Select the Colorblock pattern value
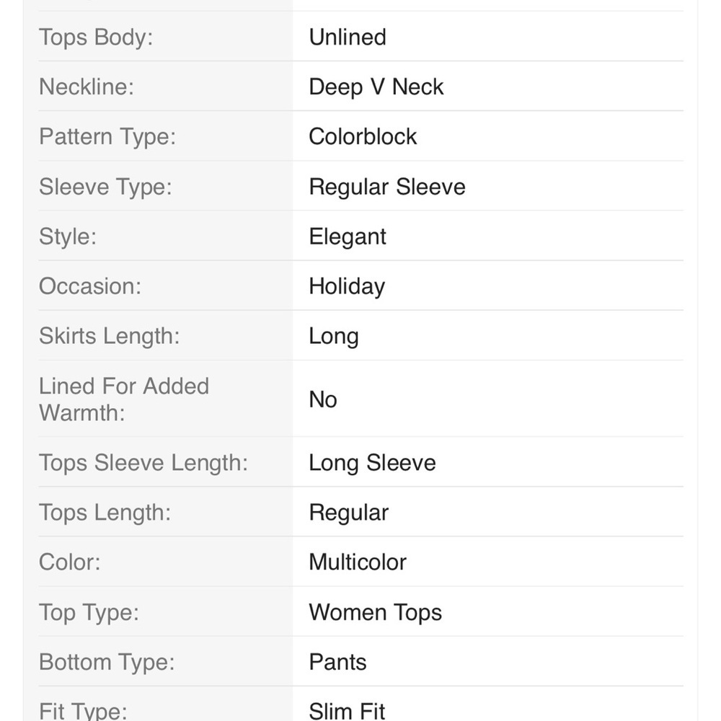Image resolution: width=721 pixels, height=721 pixels. tap(363, 136)
